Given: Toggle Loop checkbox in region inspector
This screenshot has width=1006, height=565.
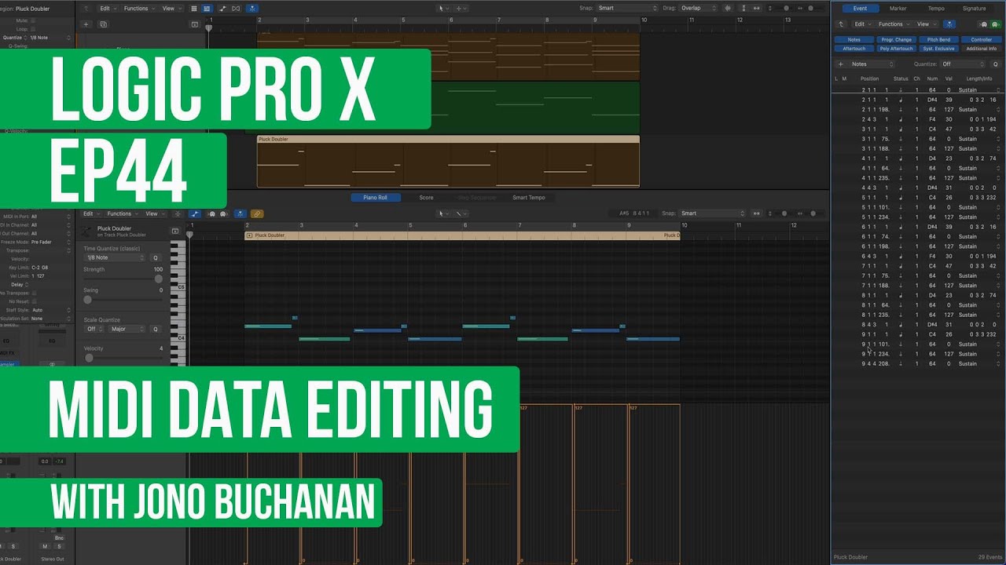Looking at the screenshot, I should click(33, 29).
